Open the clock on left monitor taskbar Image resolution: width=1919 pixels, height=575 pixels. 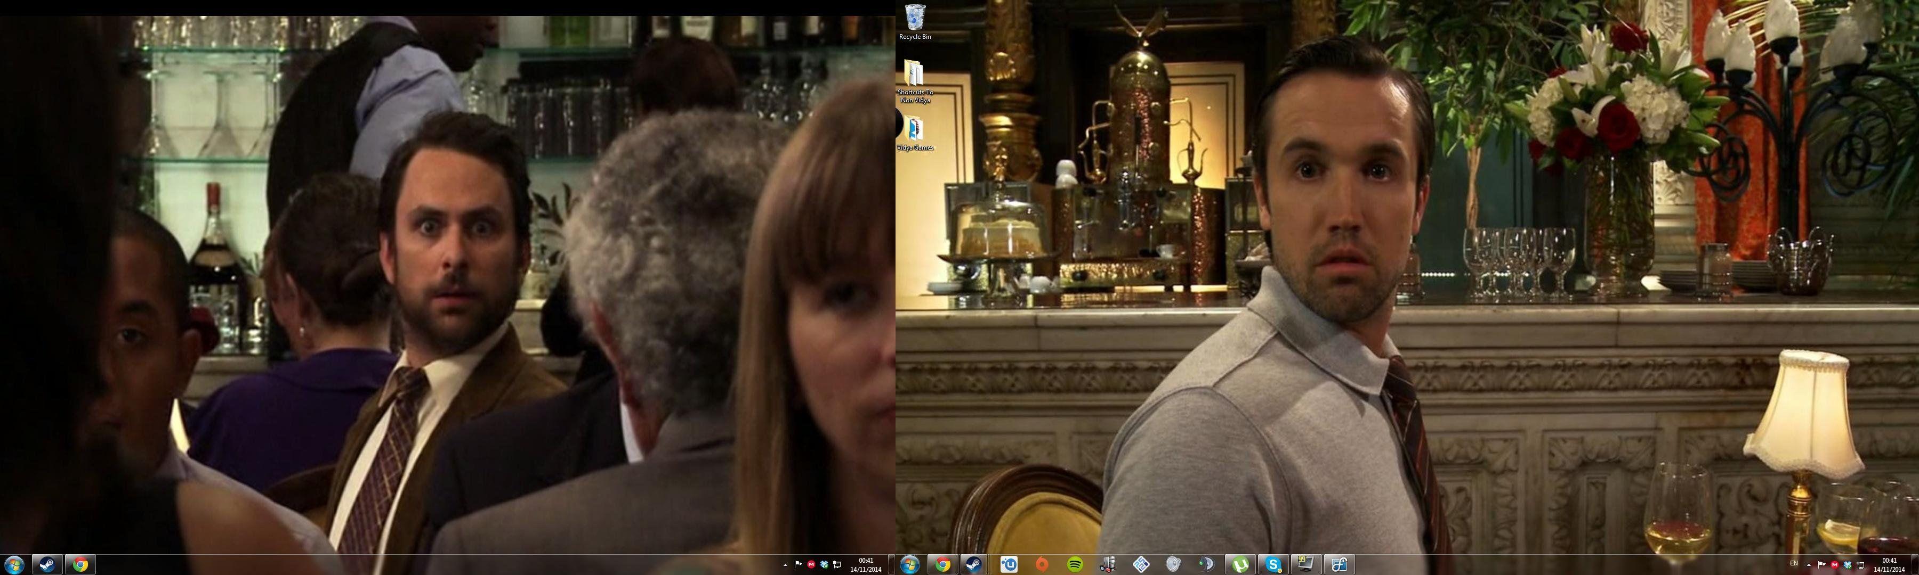pyautogui.click(x=866, y=564)
